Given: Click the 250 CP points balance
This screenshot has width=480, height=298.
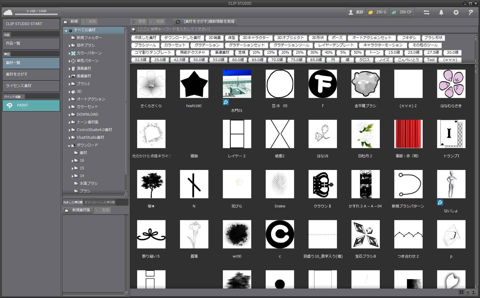Looking at the screenshot, I should [402, 12].
